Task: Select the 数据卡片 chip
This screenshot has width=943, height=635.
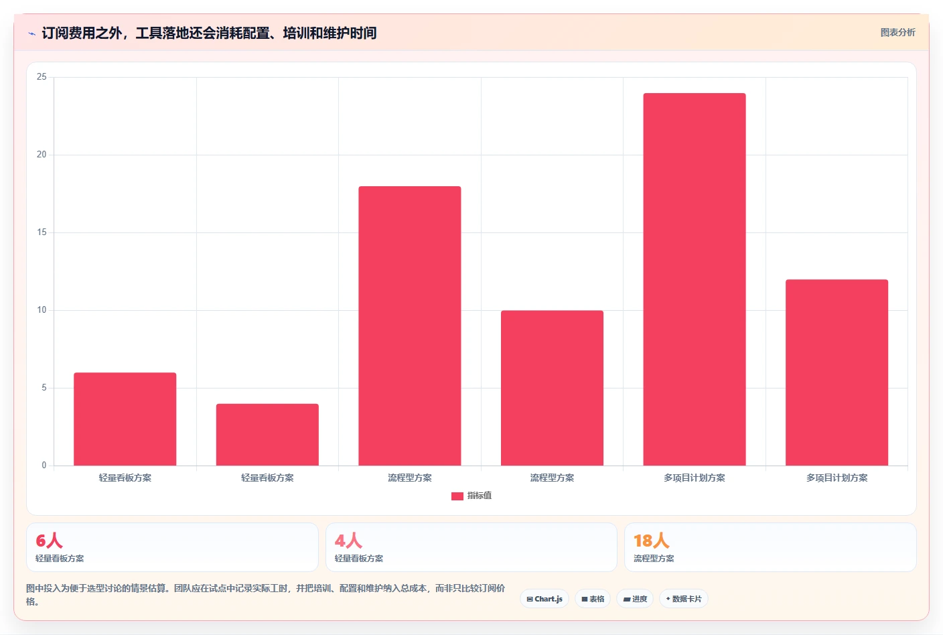Action: tap(684, 599)
